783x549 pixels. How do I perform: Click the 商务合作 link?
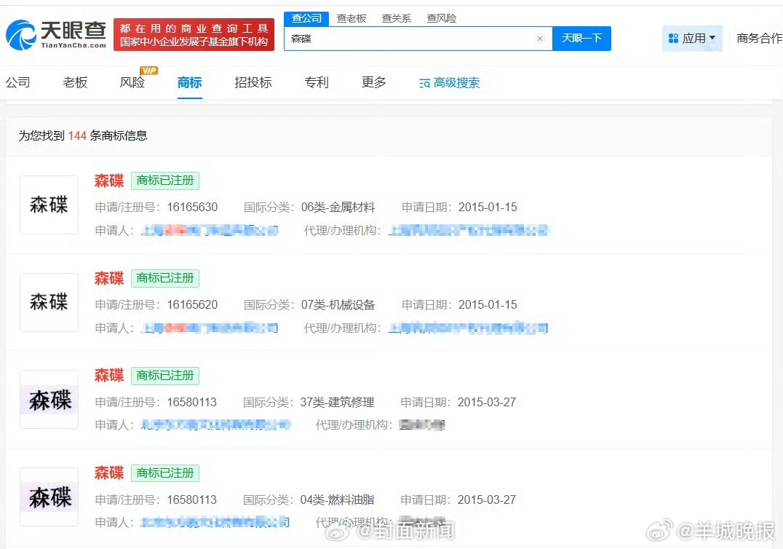[759, 39]
